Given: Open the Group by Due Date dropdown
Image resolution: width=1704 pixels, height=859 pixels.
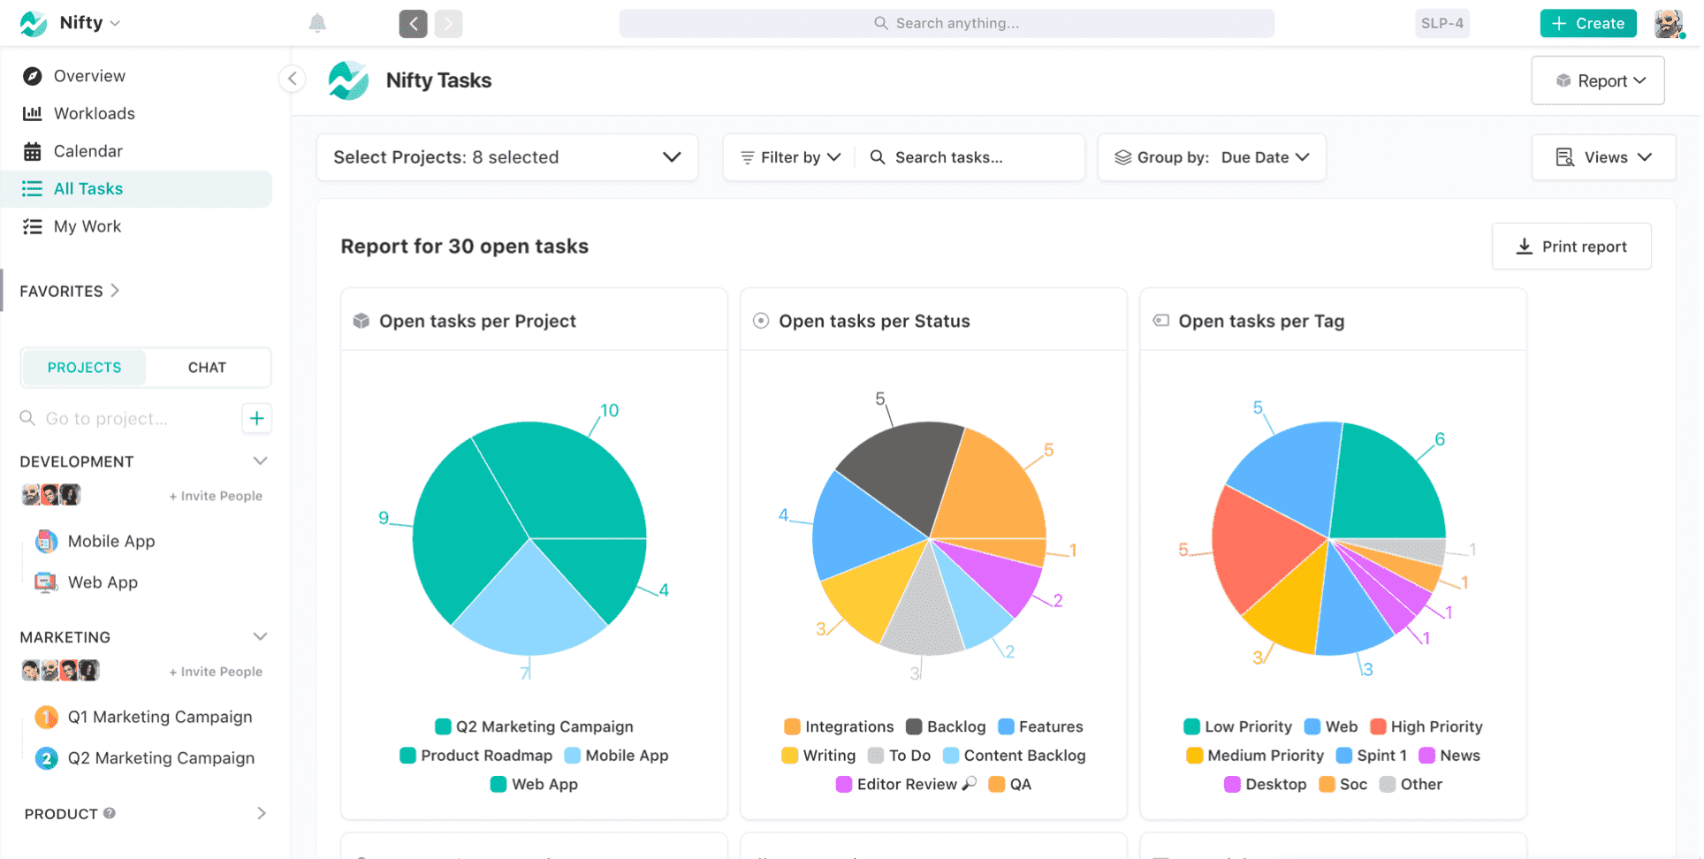Looking at the screenshot, I should [x=1212, y=157].
